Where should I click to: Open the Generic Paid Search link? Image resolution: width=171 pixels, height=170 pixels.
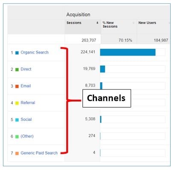39,153
